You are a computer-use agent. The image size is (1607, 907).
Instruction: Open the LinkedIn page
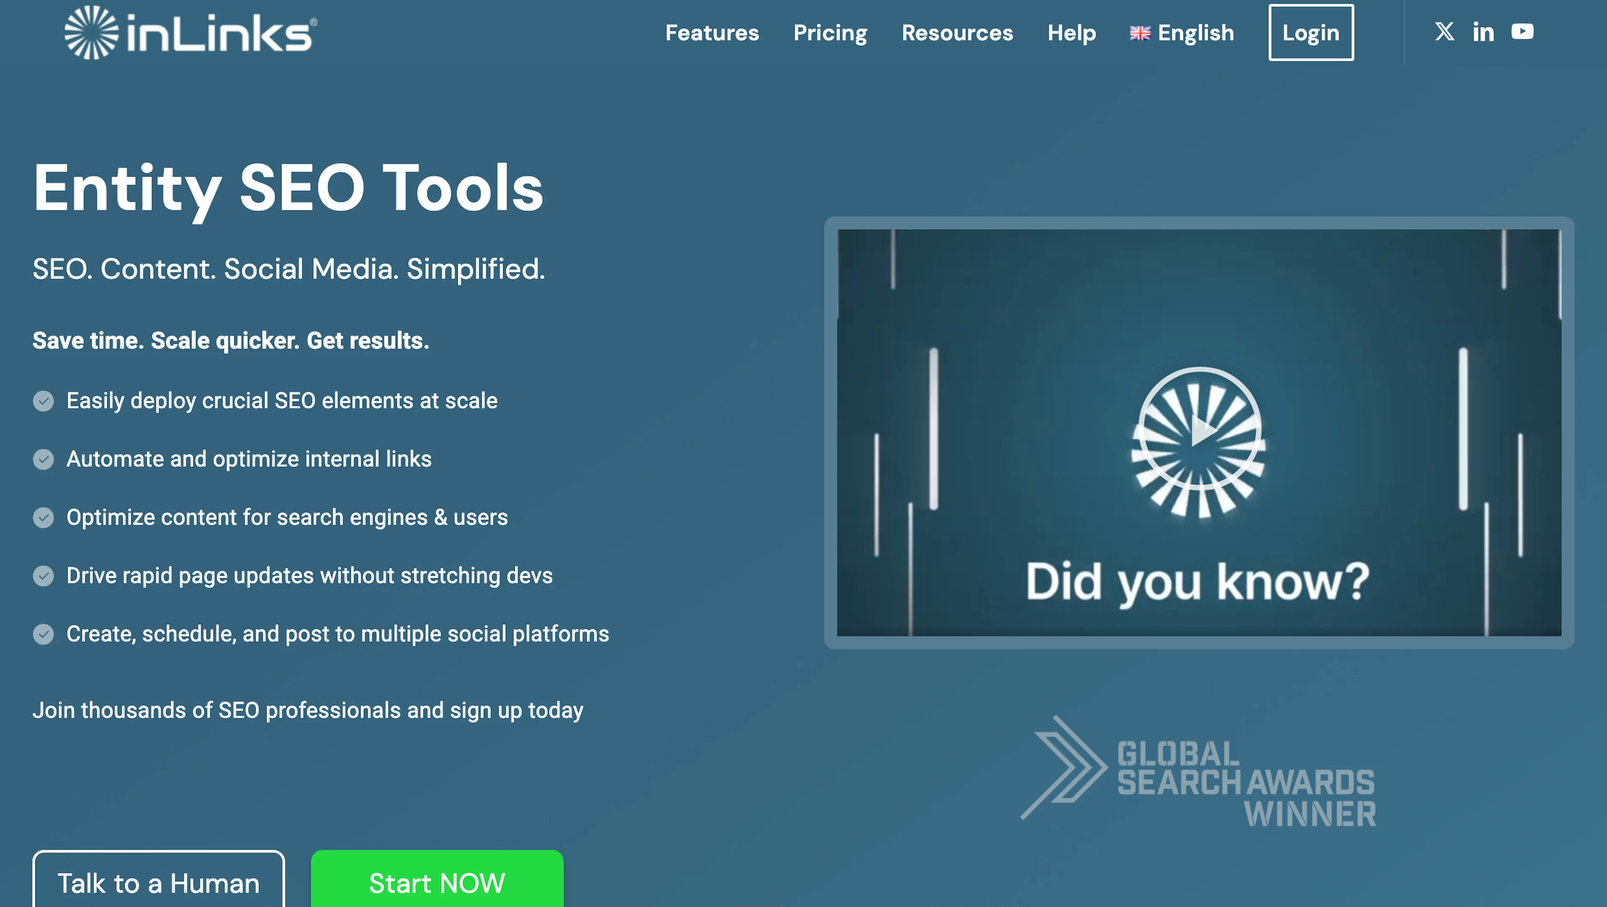tap(1484, 32)
